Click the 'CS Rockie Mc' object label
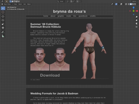The width and height of the screenshot is (139, 104). [x=16, y=9]
